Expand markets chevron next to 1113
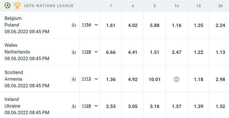This screenshot has width=229, height=118. click(96, 79)
